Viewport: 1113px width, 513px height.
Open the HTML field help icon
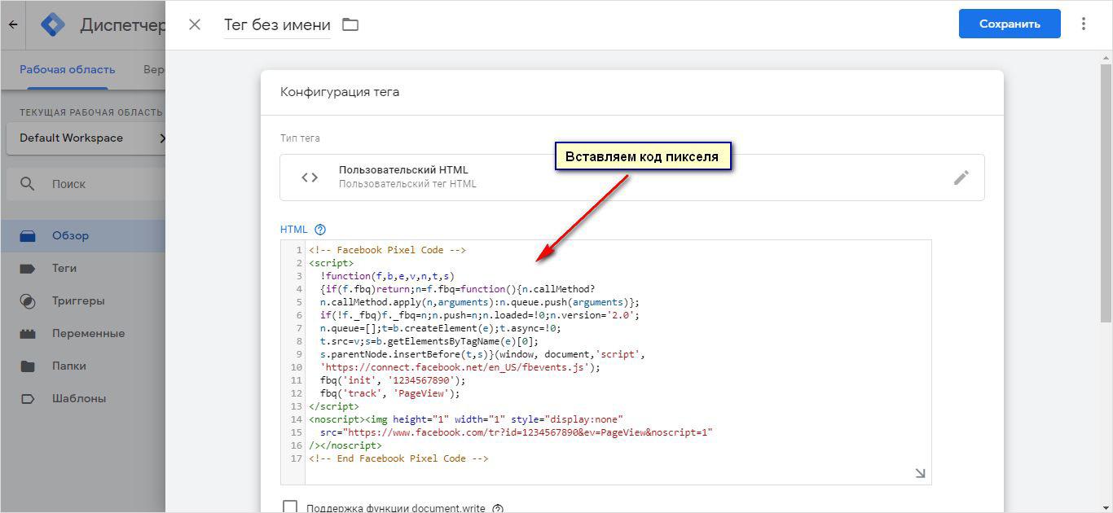click(320, 230)
